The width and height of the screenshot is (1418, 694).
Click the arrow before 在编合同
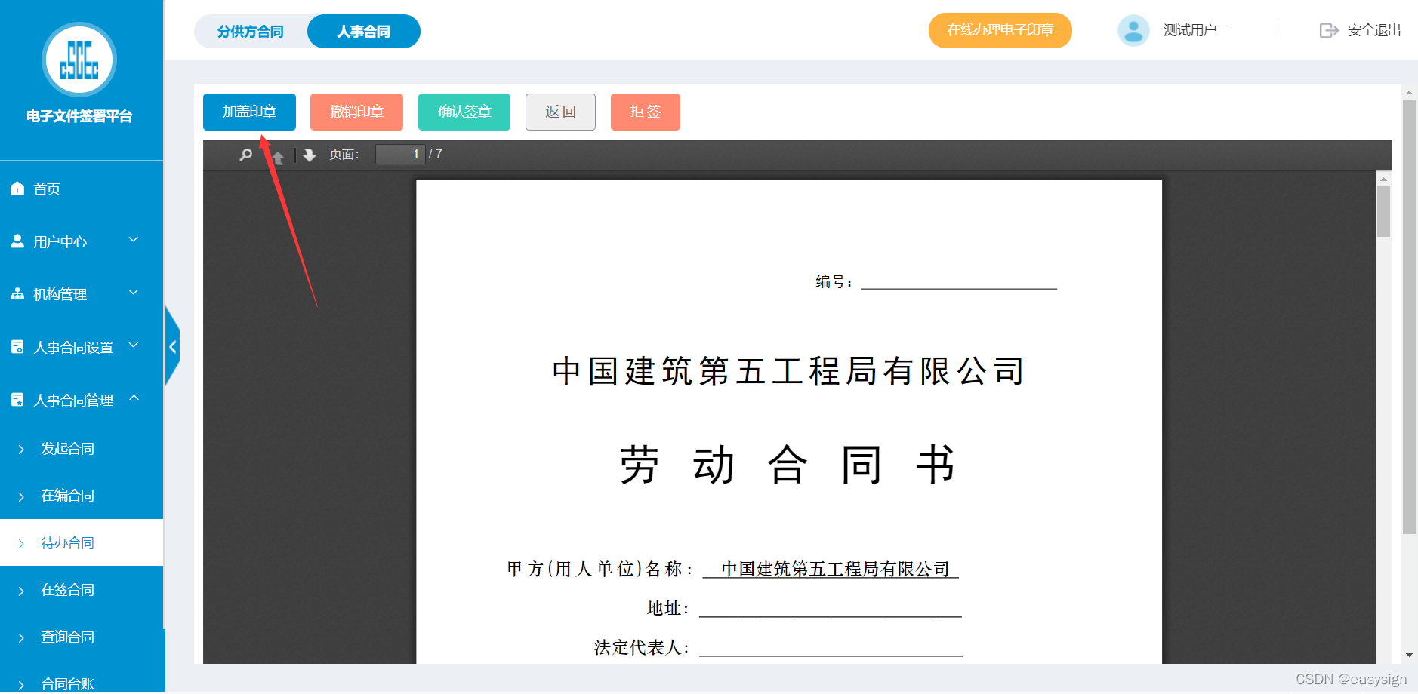[21, 496]
